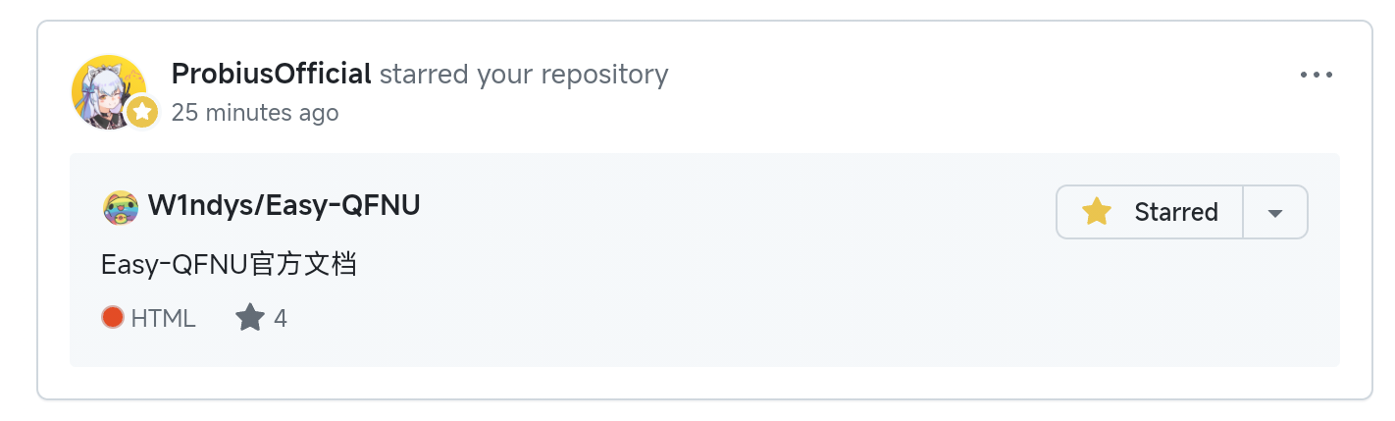The height and width of the screenshot is (421, 1395).
Task: Click the gray stargazers star icon
Action: click(x=250, y=318)
